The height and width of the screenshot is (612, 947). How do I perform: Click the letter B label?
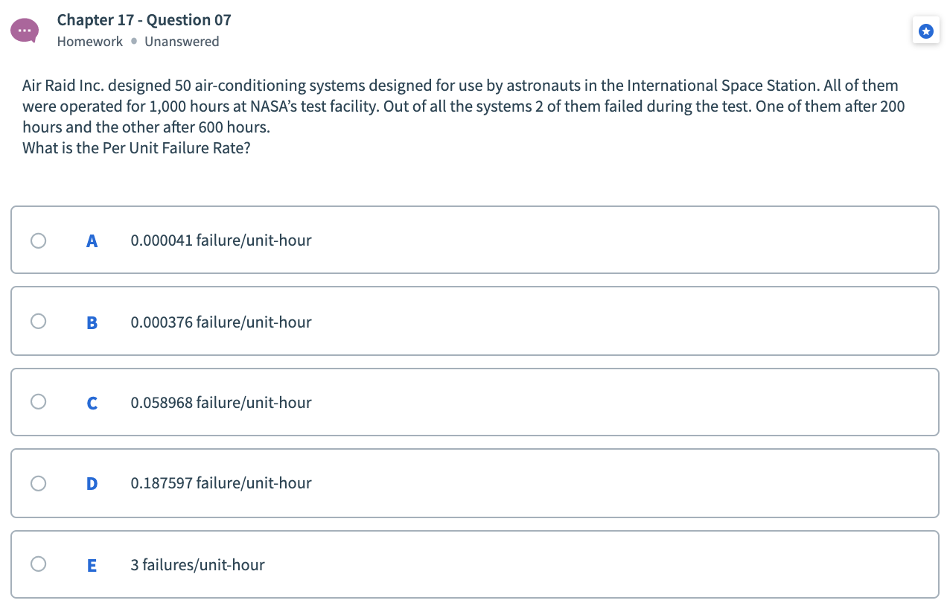click(x=92, y=321)
